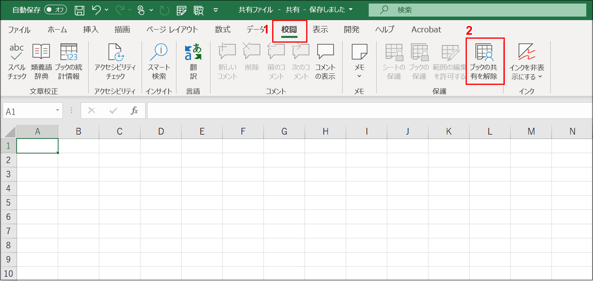Screen dimensions: 593x281
Task: Select column D header
Action: (161, 131)
